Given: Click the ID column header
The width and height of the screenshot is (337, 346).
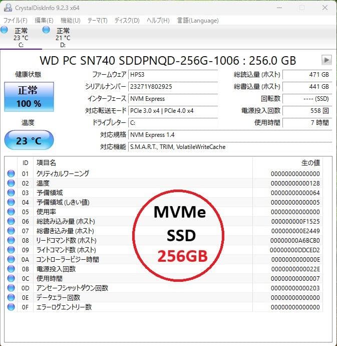Looking at the screenshot, I should click(26, 163).
